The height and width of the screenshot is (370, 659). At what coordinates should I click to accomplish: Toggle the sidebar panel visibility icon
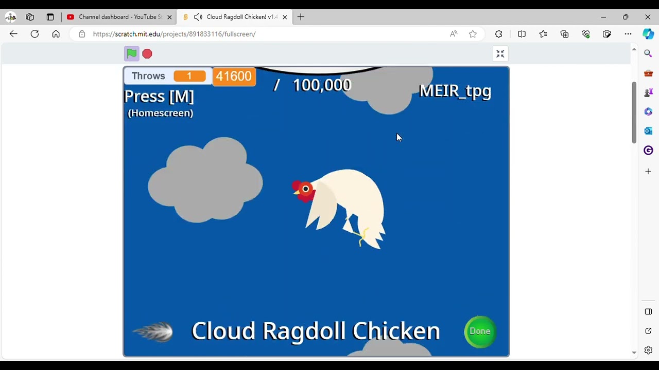click(648, 311)
